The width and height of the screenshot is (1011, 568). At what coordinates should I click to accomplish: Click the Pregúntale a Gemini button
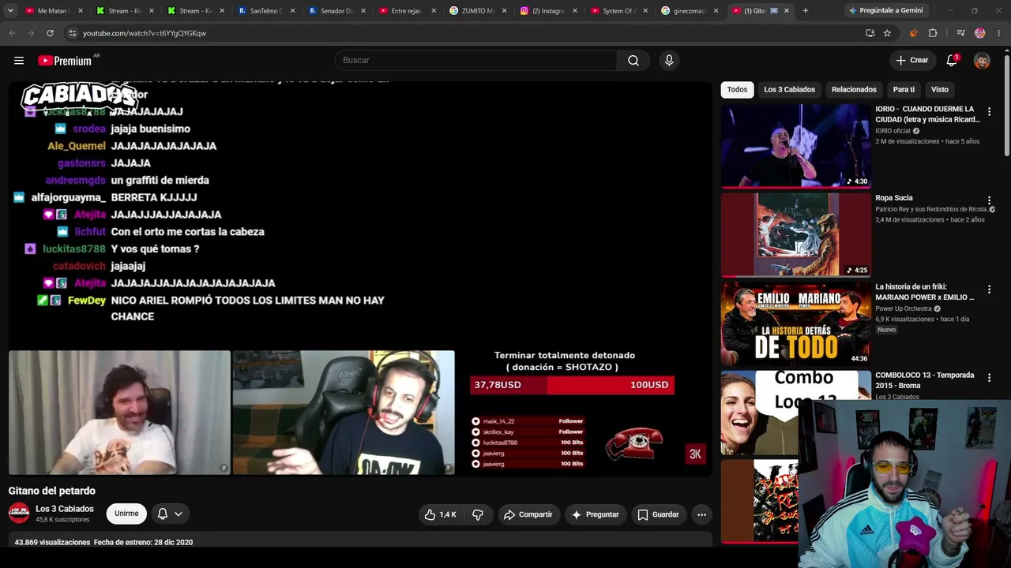point(885,11)
